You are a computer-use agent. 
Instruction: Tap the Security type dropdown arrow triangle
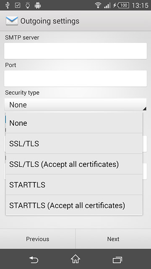144,108
